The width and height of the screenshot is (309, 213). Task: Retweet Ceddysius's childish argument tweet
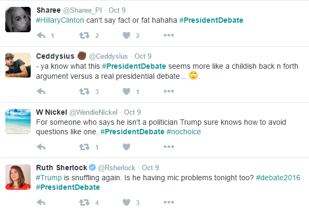click(84, 91)
